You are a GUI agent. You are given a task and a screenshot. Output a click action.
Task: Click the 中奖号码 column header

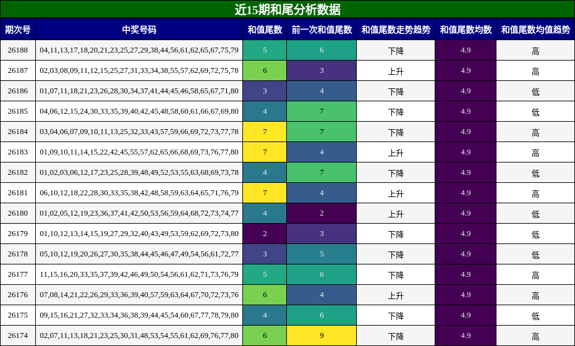tap(139, 29)
